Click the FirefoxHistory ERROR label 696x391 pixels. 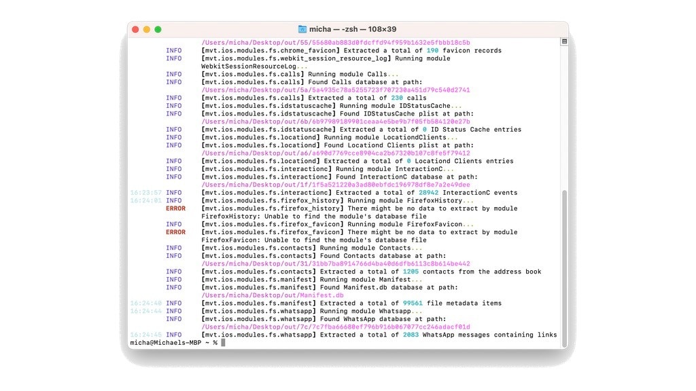tap(175, 208)
